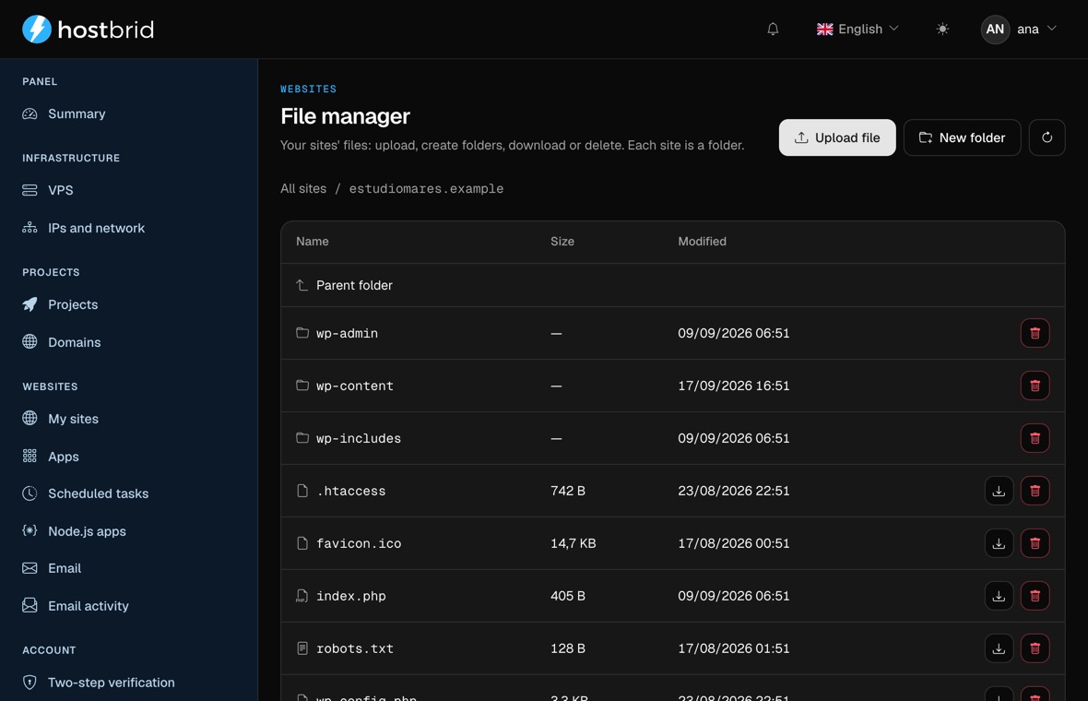Viewport: 1088px width, 701px height.
Task: Go to My sites
Action: click(73, 419)
